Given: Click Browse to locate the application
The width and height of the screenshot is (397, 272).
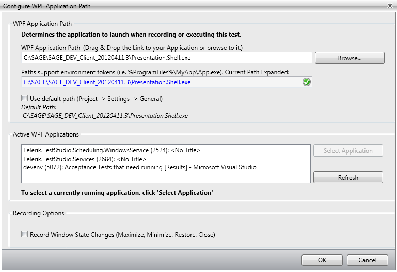Looking at the screenshot, I should click(350, 58).
